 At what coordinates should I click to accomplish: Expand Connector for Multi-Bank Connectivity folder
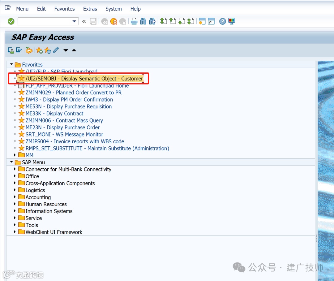pos(15,169)
